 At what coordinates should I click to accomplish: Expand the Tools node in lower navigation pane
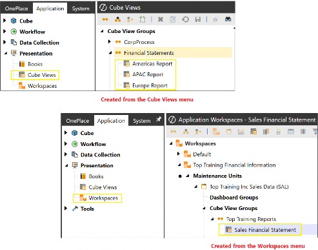coord(66,208)
